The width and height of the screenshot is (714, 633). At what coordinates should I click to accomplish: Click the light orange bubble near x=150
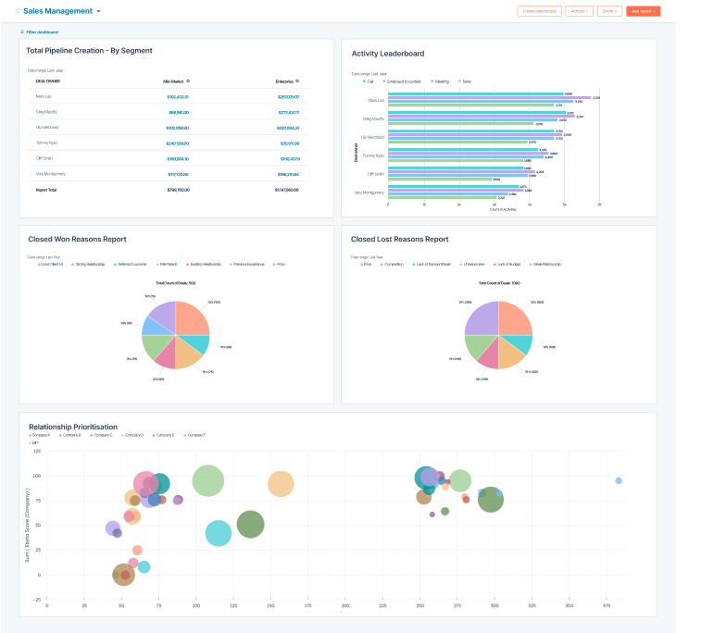(x=281, y=484)
